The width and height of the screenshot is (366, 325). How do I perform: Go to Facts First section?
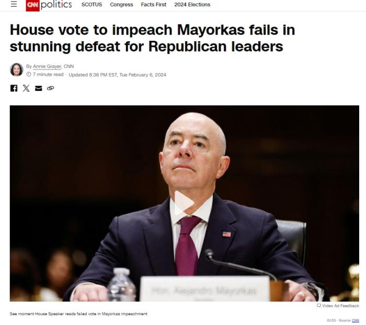[154, 4]
